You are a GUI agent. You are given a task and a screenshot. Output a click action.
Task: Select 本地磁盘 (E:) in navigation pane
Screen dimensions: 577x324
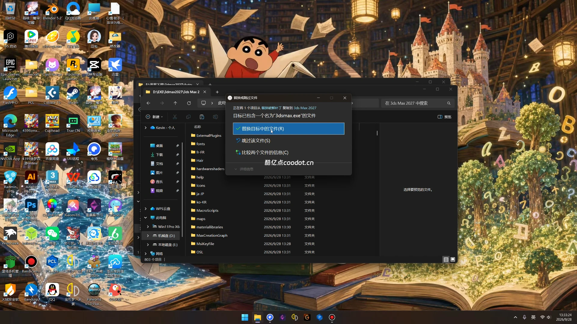(165, 245)
